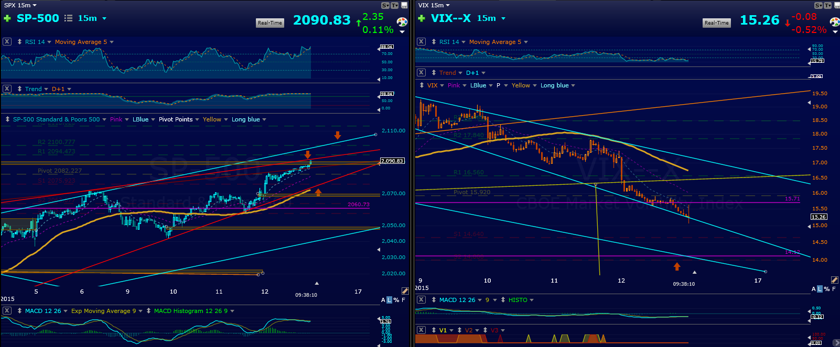Screen dimensions: 840x347
Task: Toggle auto scale A in the SPX chart
Action: 383,300
